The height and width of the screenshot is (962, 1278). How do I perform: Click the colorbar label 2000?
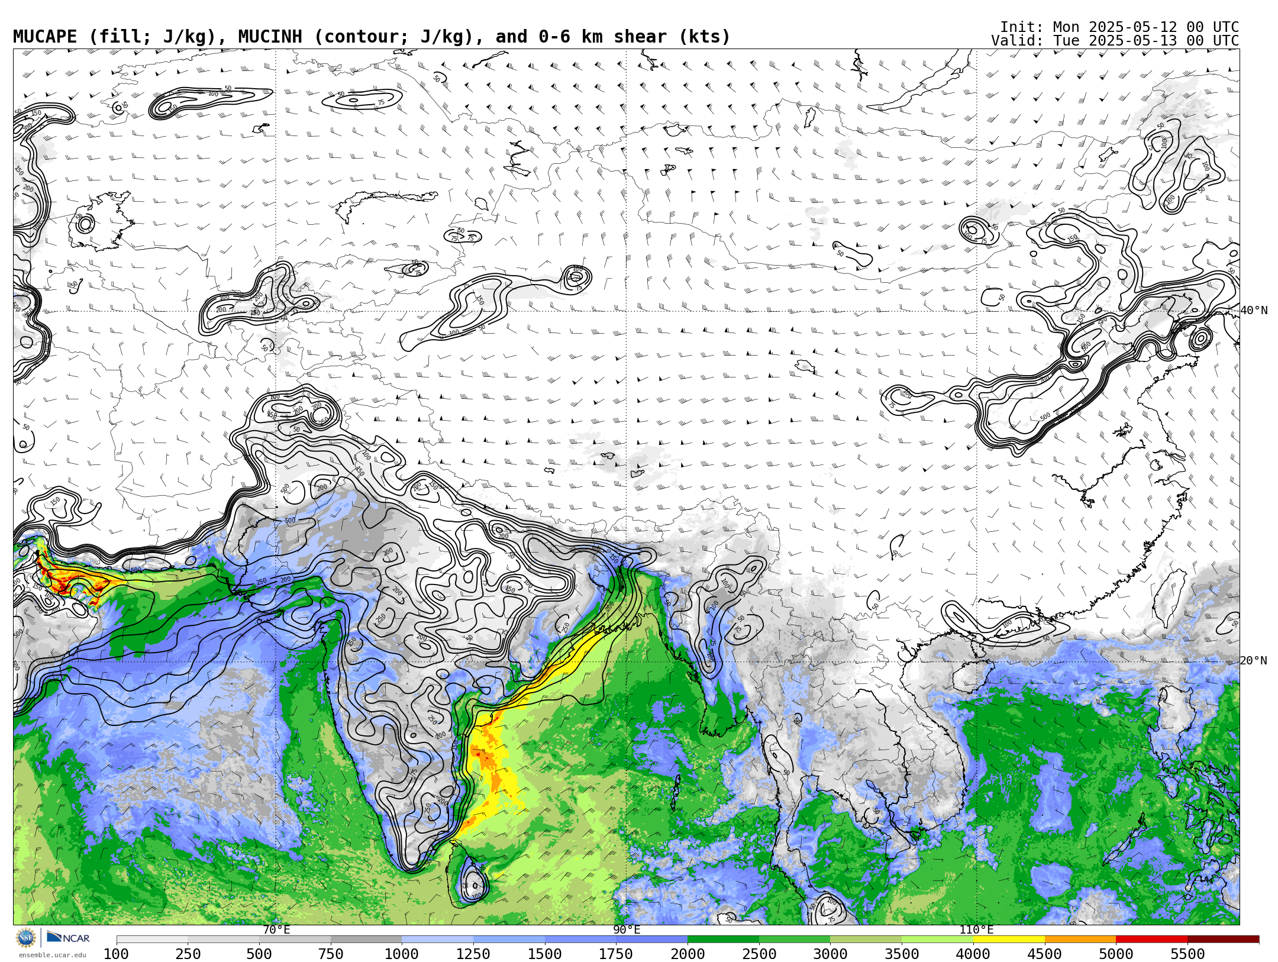(x=688, y=954)
